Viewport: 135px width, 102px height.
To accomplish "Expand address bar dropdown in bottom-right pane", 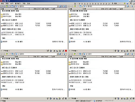I will pos(125,54).
